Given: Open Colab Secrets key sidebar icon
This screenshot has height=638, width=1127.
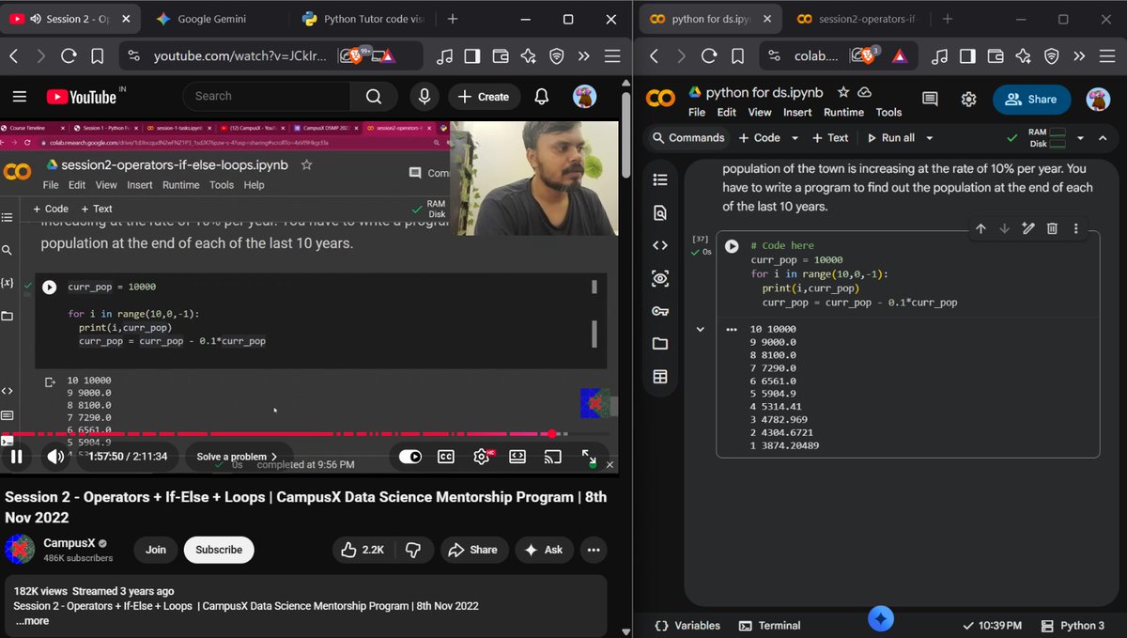Looking at the screenshot, I should [x=660, y=311].
